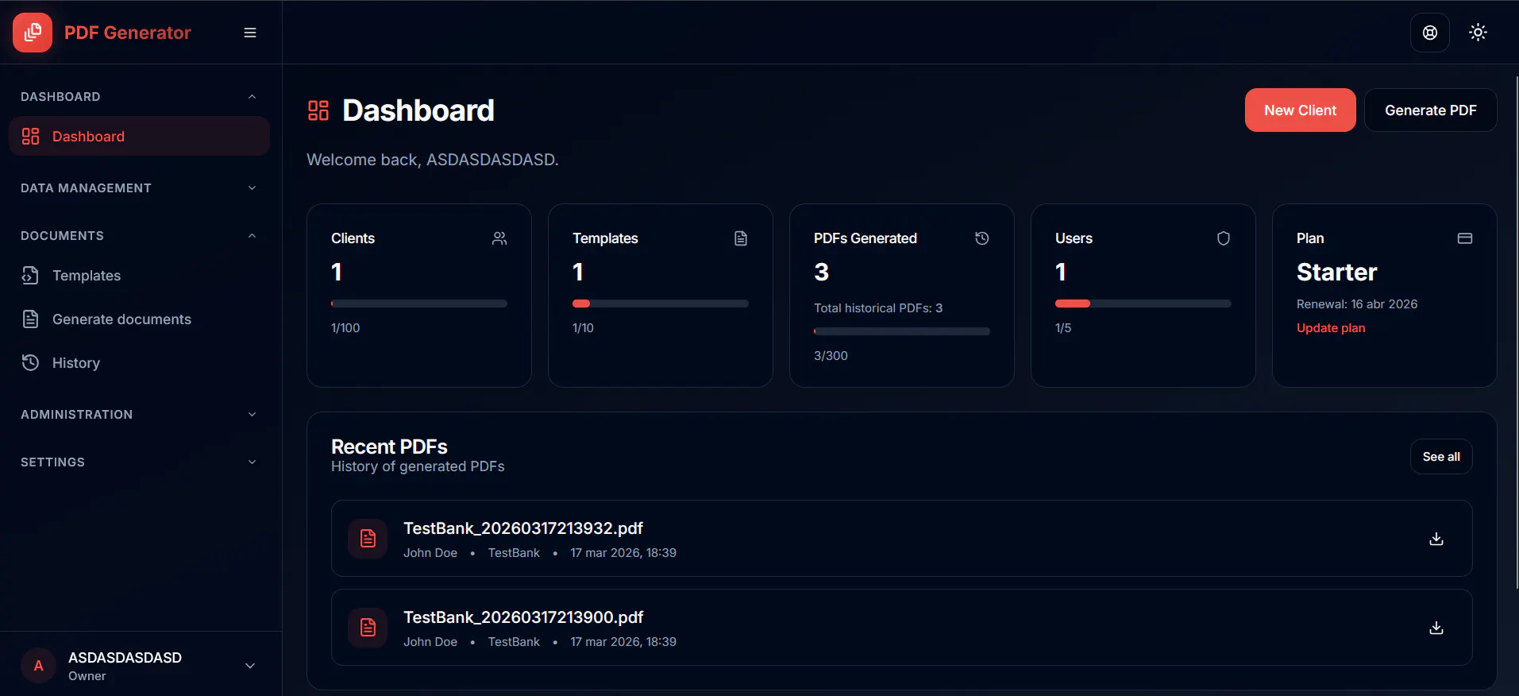
Task: Click the Recent PDFs heading
Action: 389,447
